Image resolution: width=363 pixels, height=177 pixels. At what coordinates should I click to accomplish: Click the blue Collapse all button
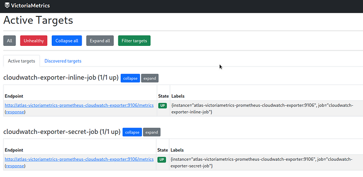pyautogui.click(x=67, y=40)
